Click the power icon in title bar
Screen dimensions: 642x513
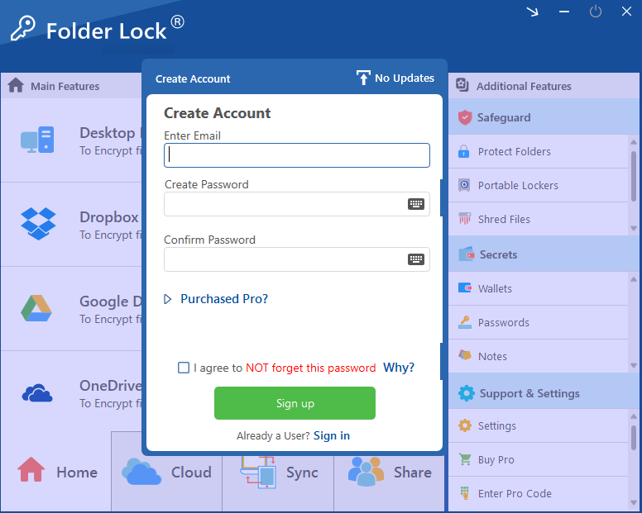pos(596,12)
